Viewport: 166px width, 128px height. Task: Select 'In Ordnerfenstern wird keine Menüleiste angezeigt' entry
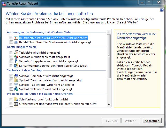(53, 38)
